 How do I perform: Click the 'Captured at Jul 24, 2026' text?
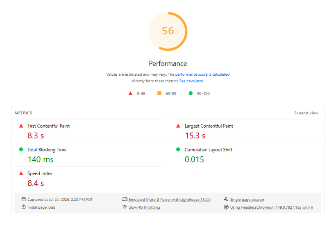pos(60,200)
